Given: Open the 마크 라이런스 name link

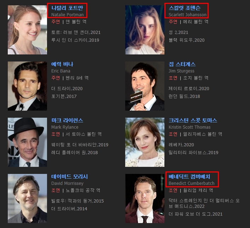Looking at the screenshot, I should click(67, 120).
